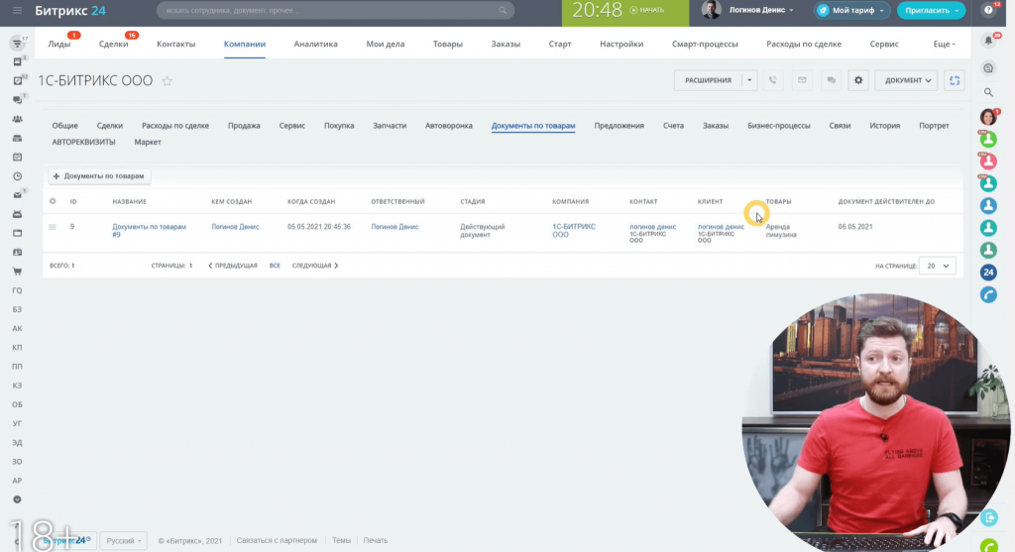Screen dimensions: 1015x552
Task: Switch to the Лиды tab
Action: [58, 44]
